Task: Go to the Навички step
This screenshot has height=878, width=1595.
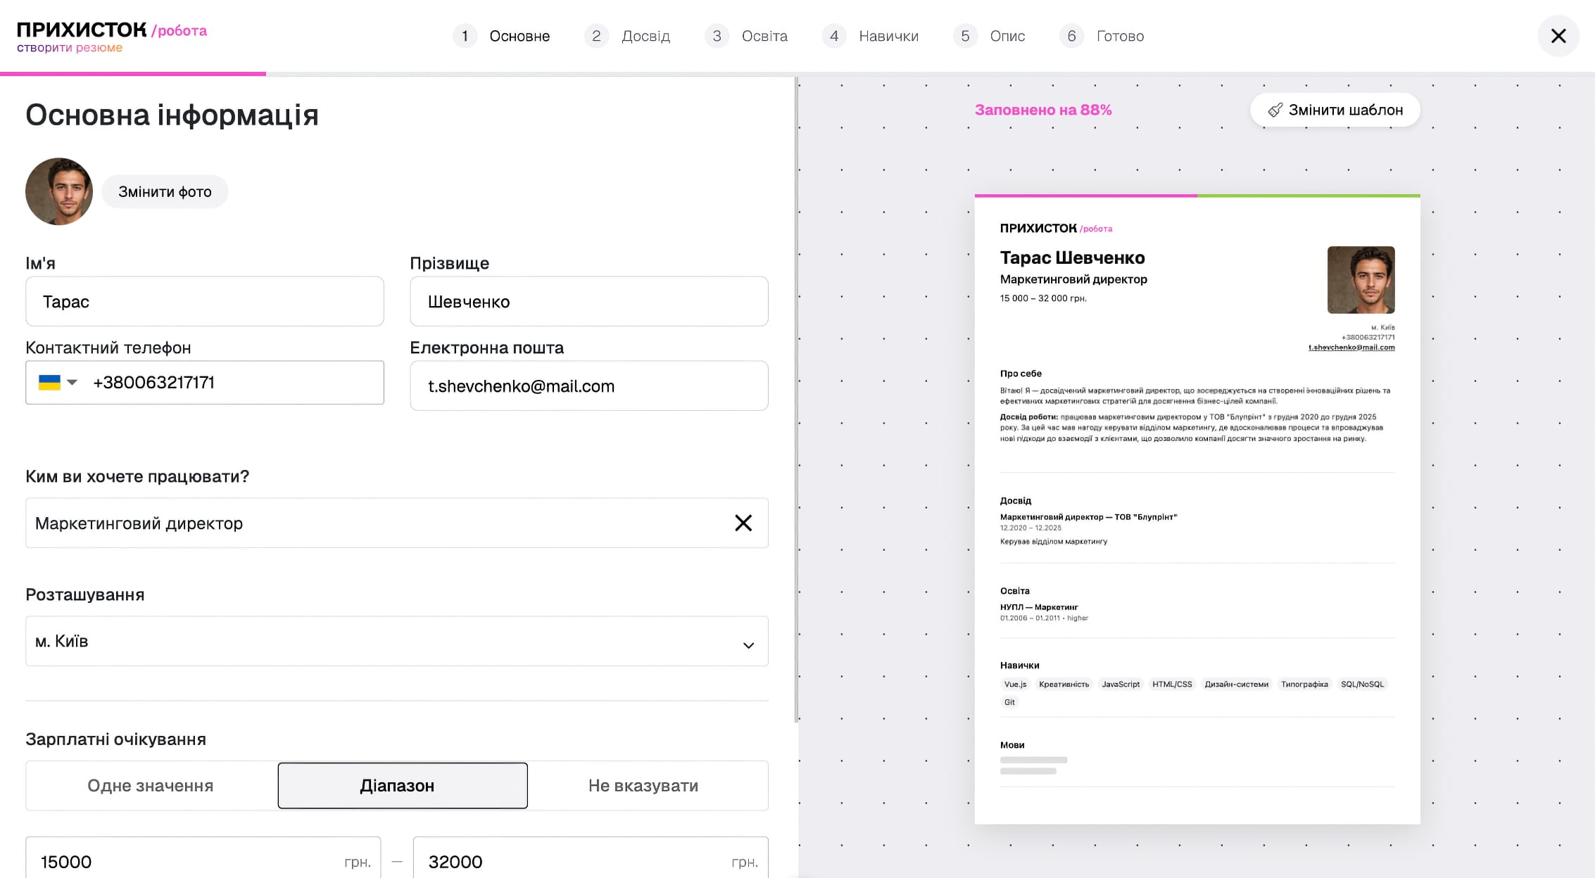Action: (888, 36)
